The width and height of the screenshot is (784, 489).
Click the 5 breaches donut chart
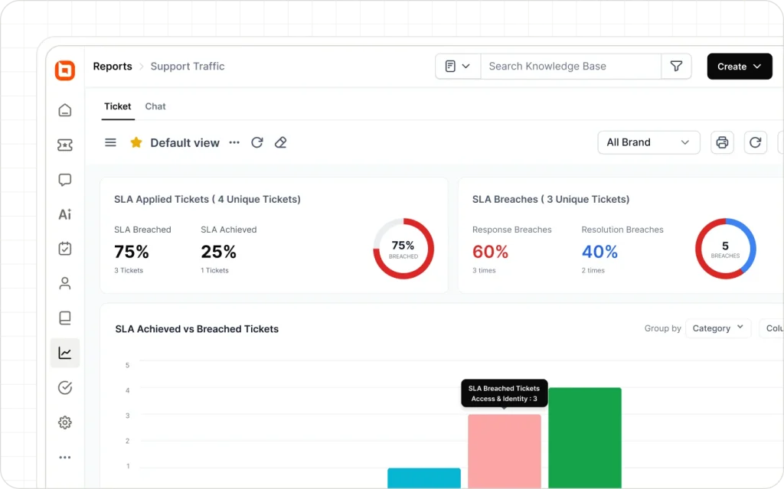726,249
